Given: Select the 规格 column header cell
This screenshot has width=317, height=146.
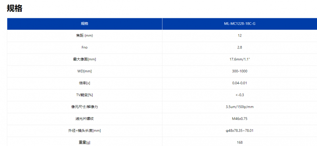Looking at the screenshot, I should tap(84, 24).
